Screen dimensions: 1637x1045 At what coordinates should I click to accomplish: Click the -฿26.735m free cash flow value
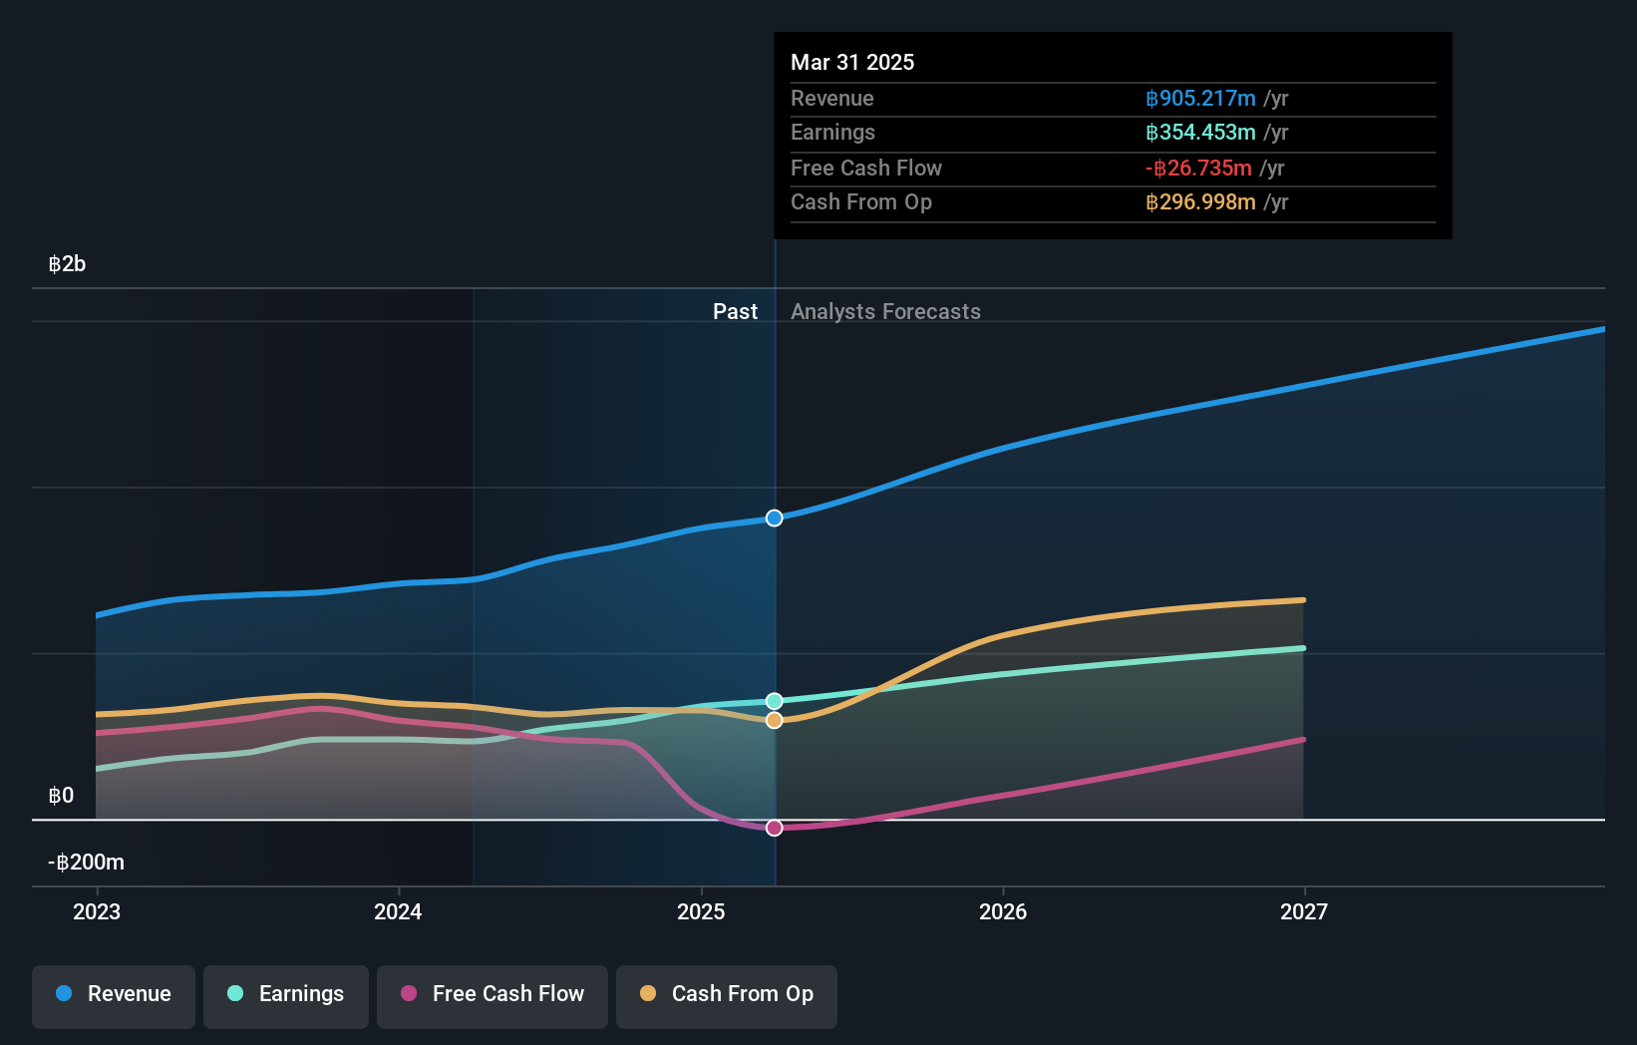1198,169
